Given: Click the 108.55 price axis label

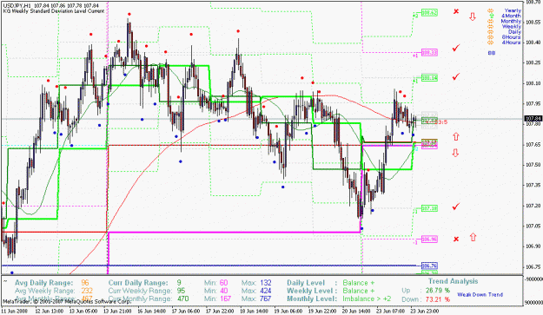Looking at the screenshot, I should (533, 22).
